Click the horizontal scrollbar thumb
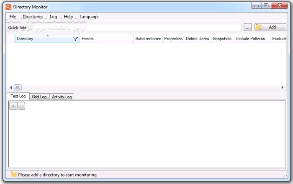The image size is (293, 184). (x=18, y=87)
